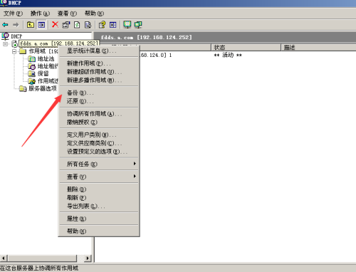This screenshot has width=356, height=272.
Task: Choose 新建作用域(P) from context menu
Action: (x=99, y=63)
